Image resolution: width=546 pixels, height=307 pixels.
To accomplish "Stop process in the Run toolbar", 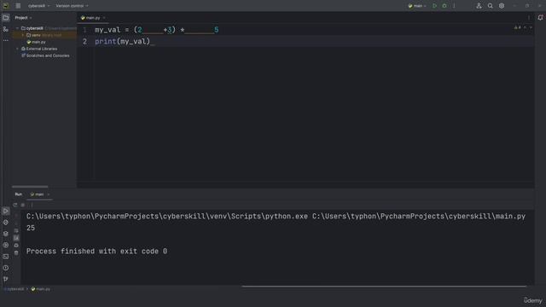I will click(23, 205).
